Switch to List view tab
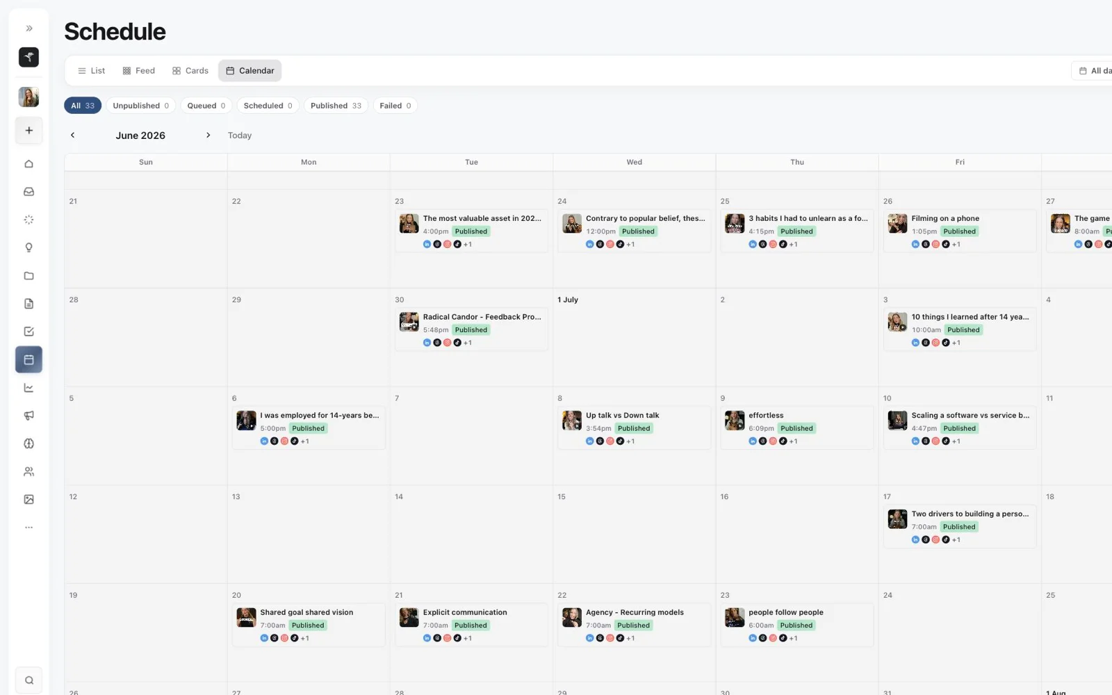 (x=91, y=71)
